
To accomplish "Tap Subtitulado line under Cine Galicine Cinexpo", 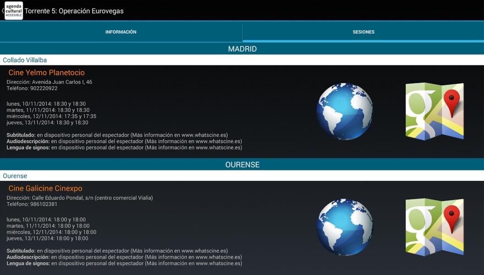I will pyautogui.click(x=117, y=251).
